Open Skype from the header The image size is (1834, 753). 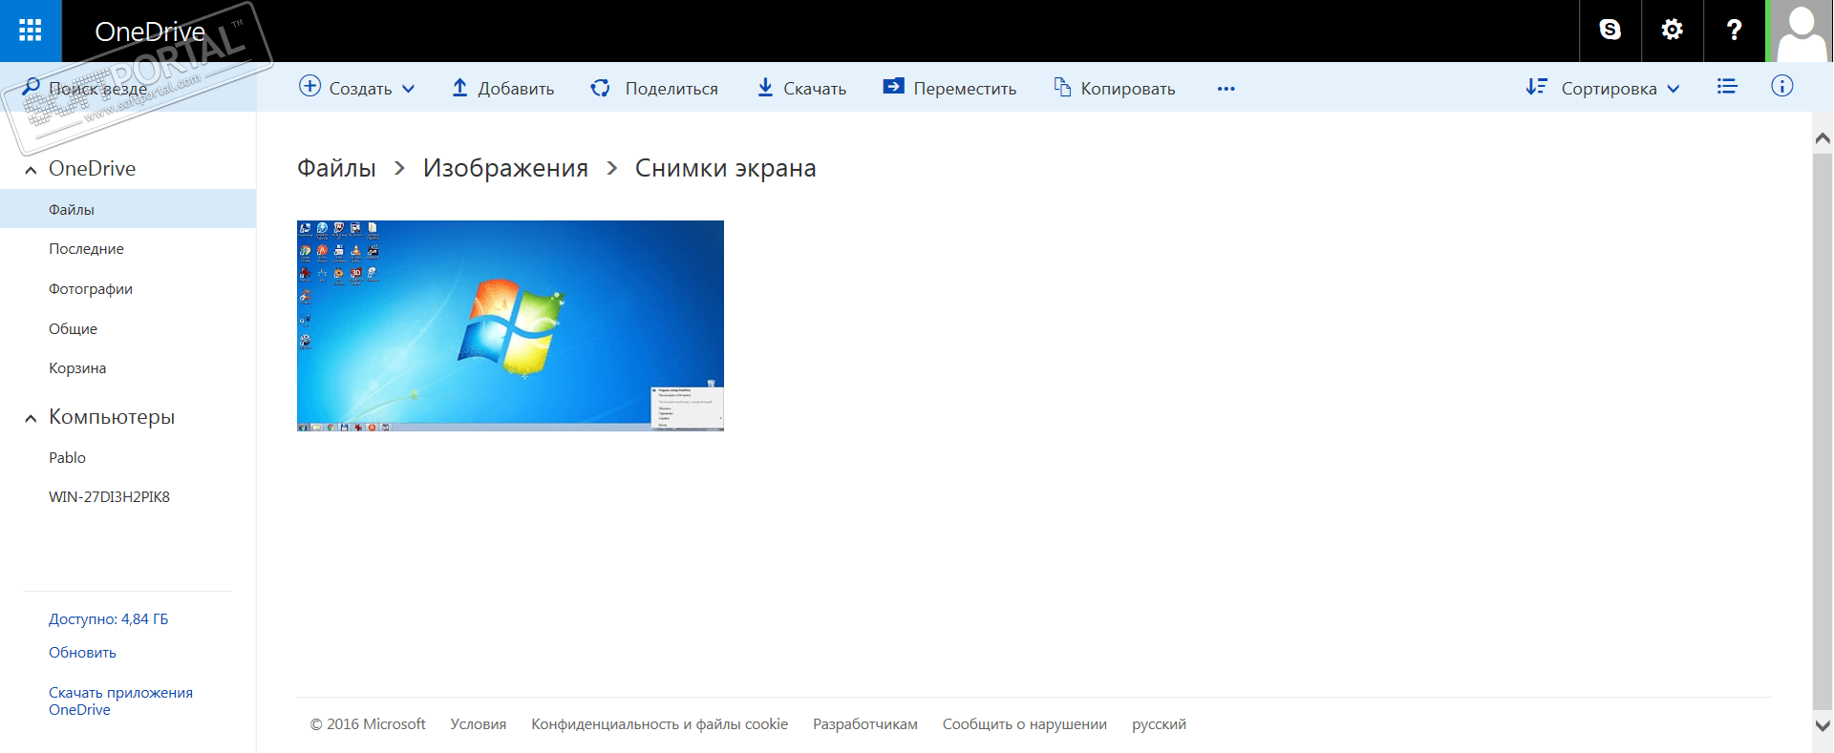click(1610, 31)
